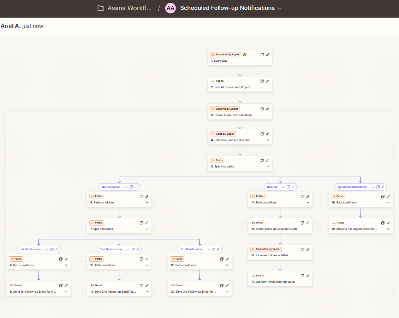The image size is (399, 318).
Task: Click the "Quoted" path label pill
Action: [x=271, y=187]
